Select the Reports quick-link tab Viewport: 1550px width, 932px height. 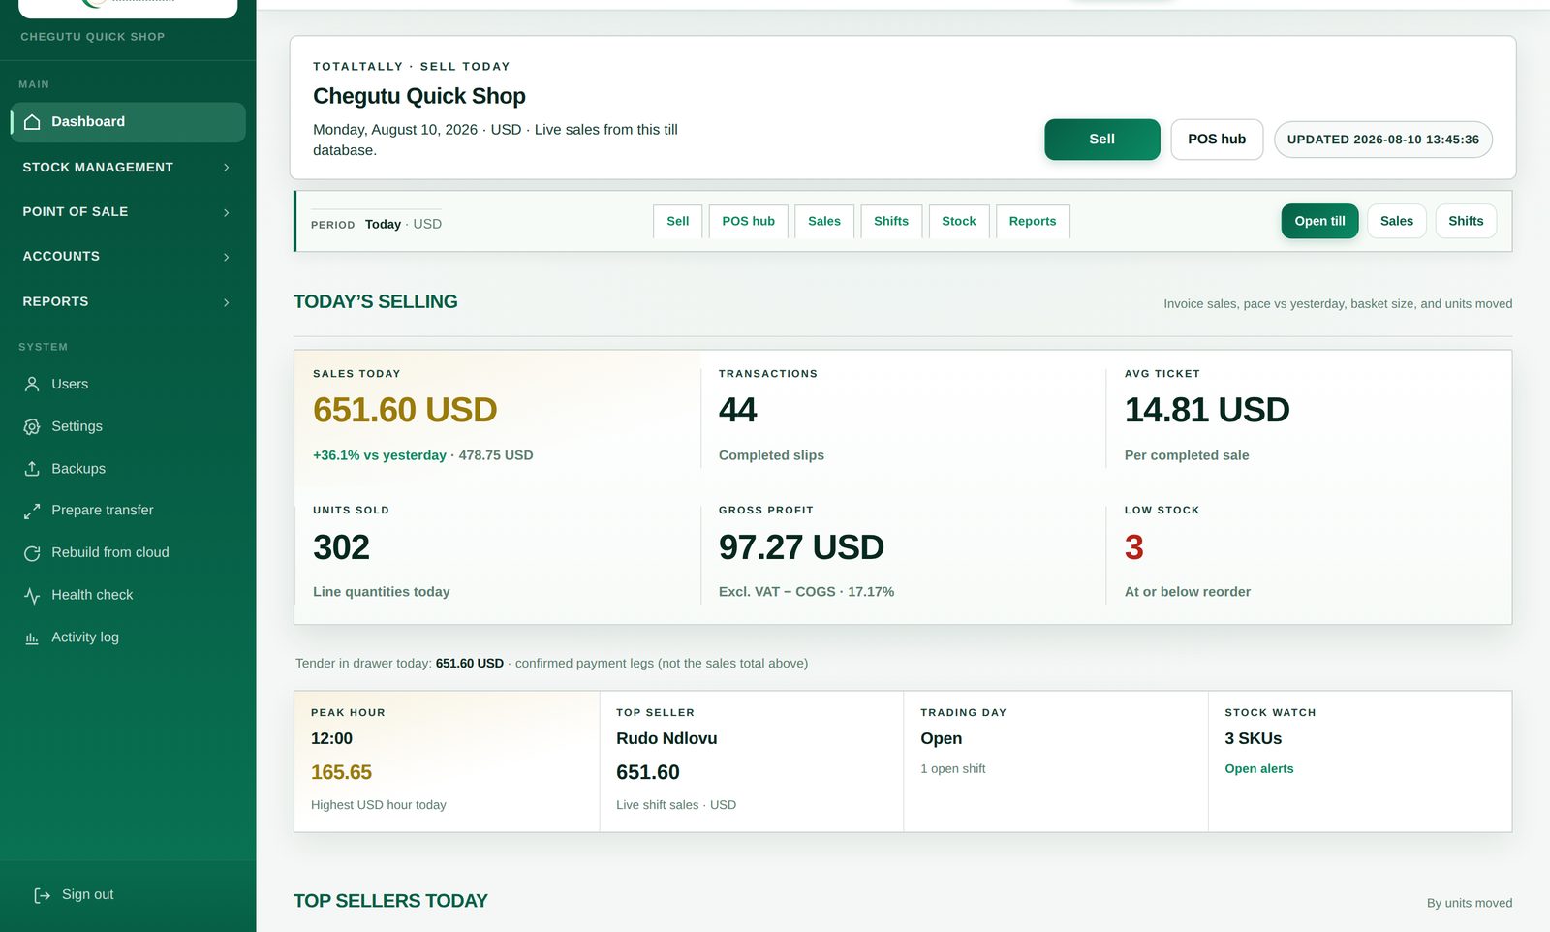click(x=1033, y=221)
